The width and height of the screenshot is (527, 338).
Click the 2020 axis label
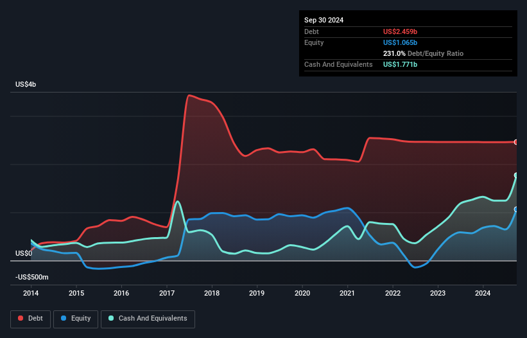click(302, 293)
